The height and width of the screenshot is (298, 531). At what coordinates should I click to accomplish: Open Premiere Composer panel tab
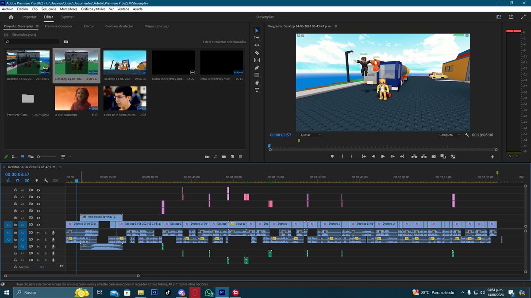(58, 26)
